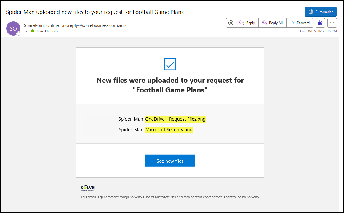Select the Forward toolbar button text

303,23
